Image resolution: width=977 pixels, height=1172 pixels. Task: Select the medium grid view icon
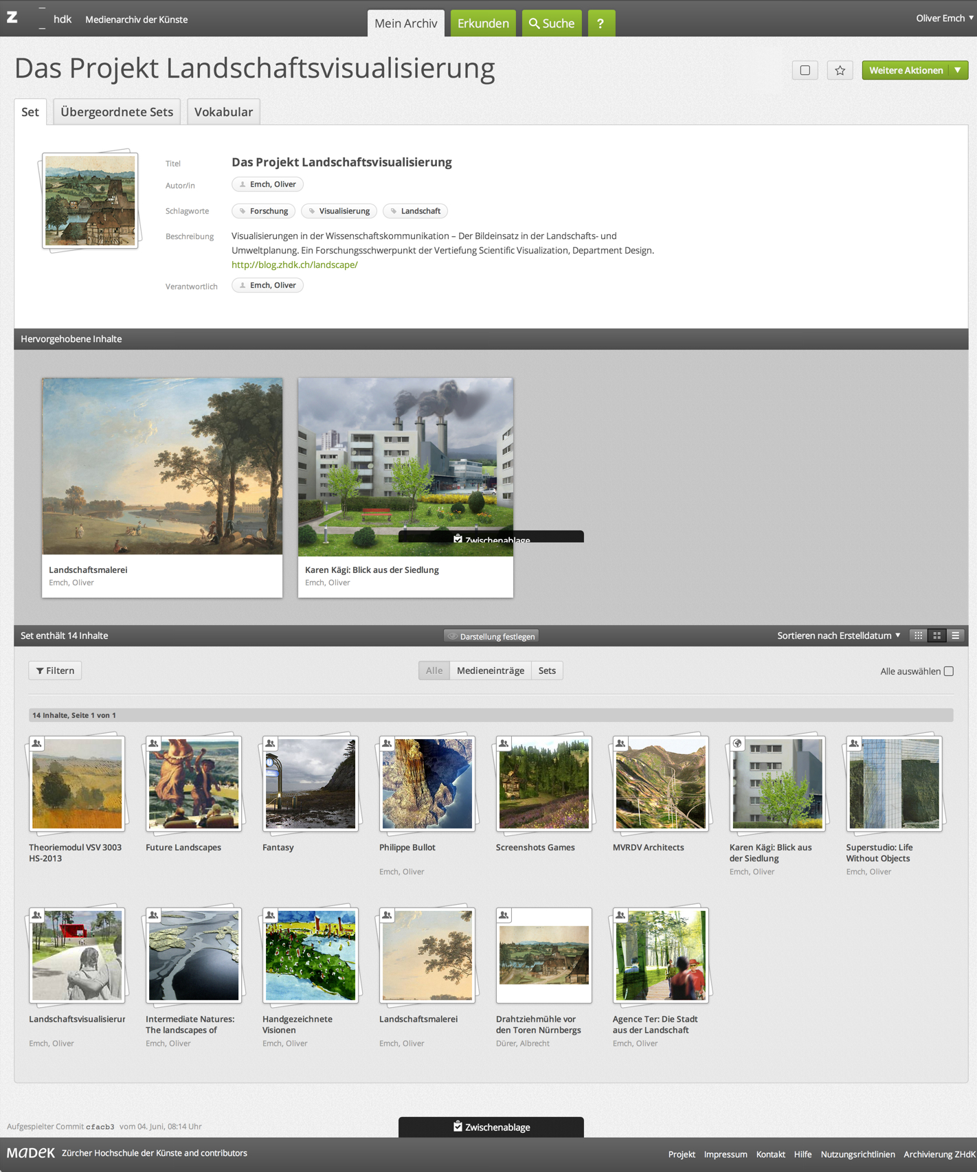click(x=937, y=635)
